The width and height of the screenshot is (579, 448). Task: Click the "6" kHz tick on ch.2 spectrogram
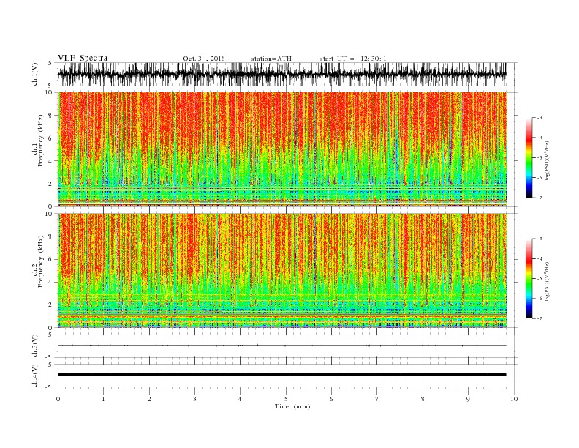51,259
